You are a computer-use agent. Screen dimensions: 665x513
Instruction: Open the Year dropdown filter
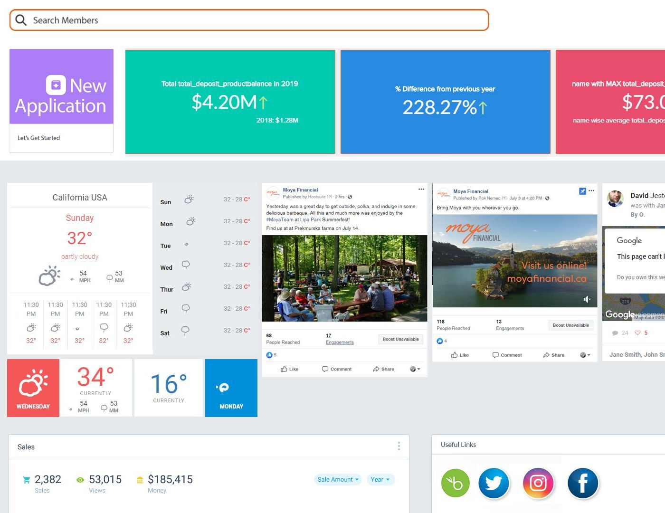380,480
